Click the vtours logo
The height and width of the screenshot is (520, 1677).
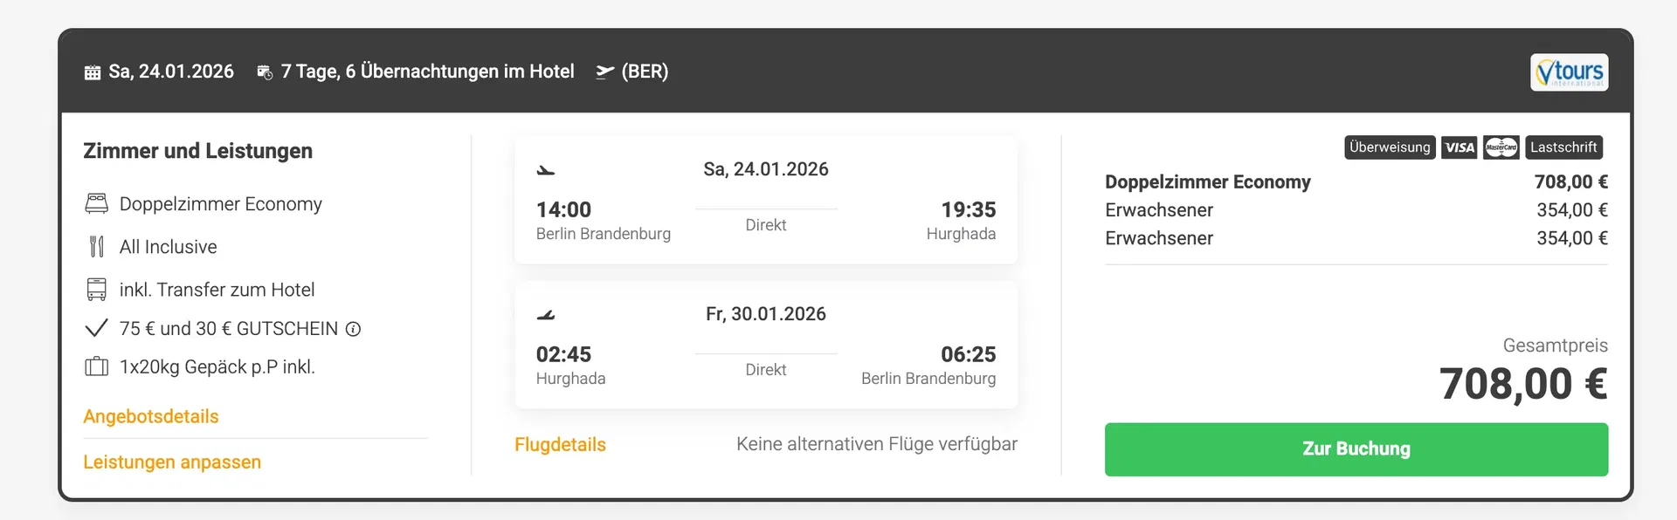[1569, 72]
